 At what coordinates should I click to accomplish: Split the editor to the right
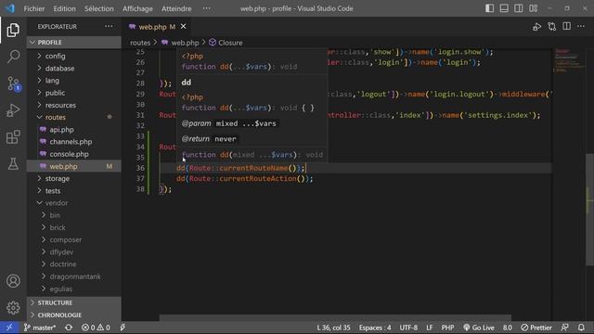click(567, 27)
